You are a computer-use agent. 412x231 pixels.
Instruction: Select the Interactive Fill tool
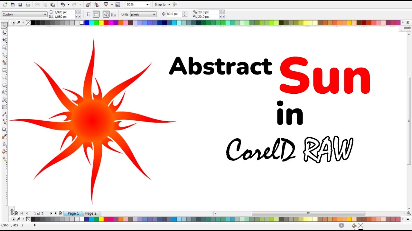tap(4, 159)
